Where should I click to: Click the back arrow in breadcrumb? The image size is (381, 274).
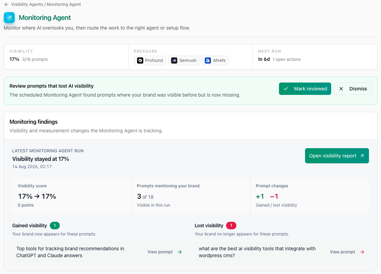(7, 4)
